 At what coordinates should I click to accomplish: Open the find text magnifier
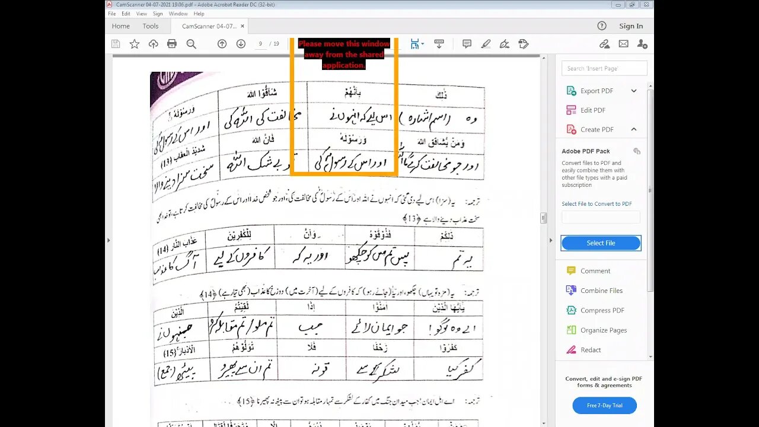point(191,44)
